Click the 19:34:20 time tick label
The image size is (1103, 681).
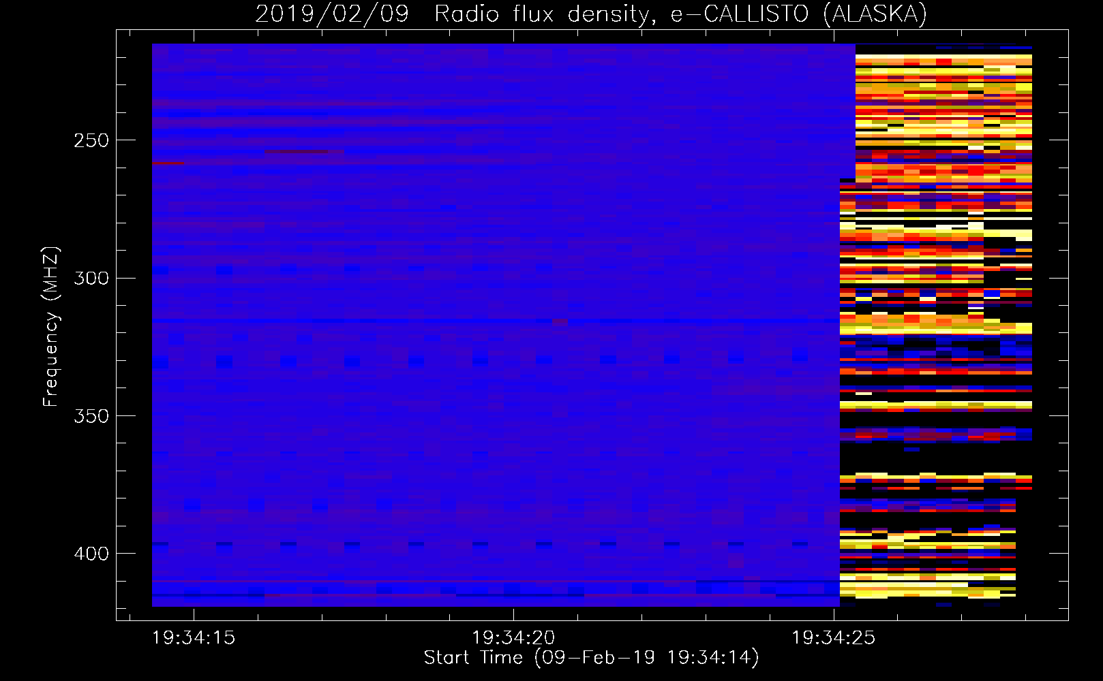tap(513, 637)
